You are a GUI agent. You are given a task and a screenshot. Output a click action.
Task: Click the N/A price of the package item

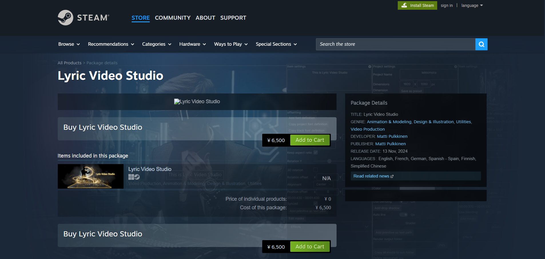327,178
